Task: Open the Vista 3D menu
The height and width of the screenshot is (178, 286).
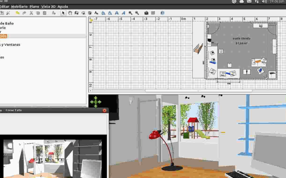Action: 48,7
